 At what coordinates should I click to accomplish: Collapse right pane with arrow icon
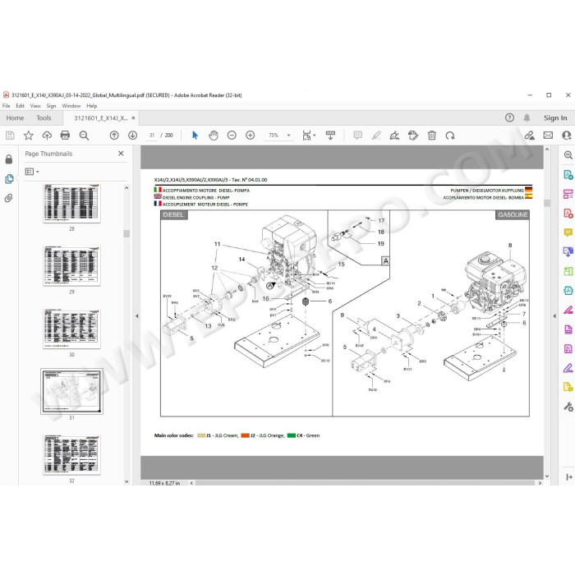coord(568,476)
